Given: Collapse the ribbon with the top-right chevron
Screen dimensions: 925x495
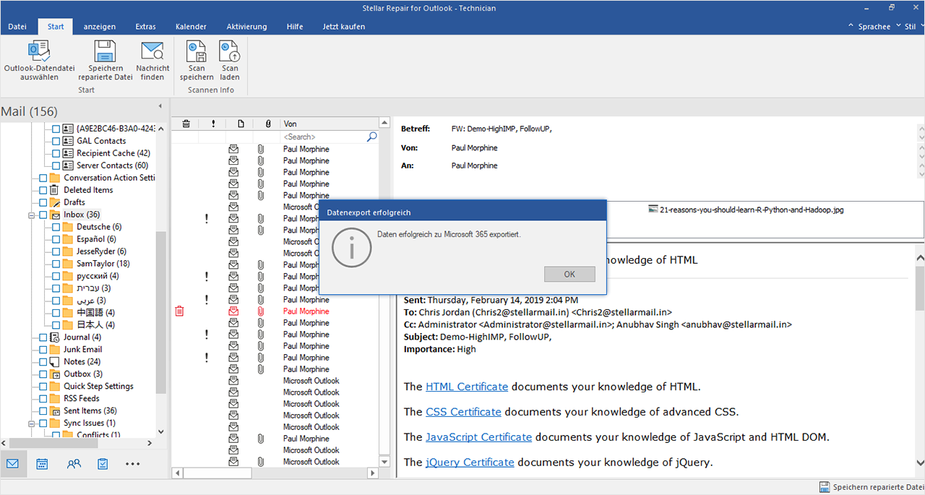Looking at the screenshot, I should click(851, 26).
